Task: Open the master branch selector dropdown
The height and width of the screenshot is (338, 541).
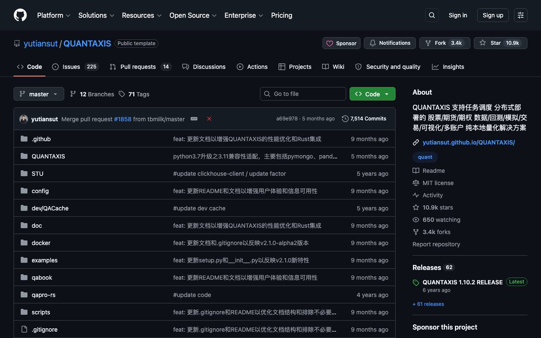Action: (39, 94)
